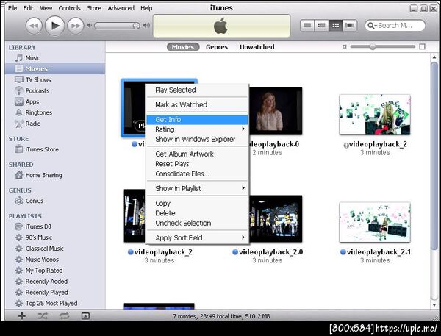
Task: Expand the Apply Sort Field submenu
Action: pyautogui.click(x=197, y=237)
